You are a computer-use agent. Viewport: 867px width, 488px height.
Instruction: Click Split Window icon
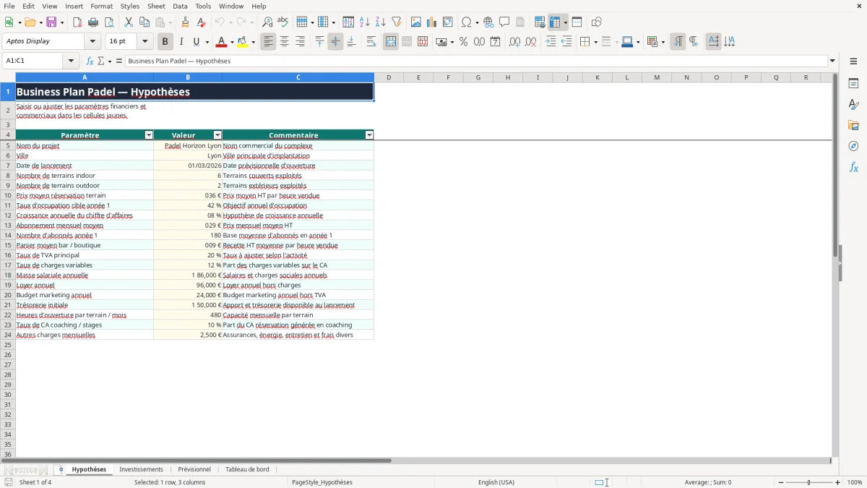pyautogui.click(x=577, y=22)
